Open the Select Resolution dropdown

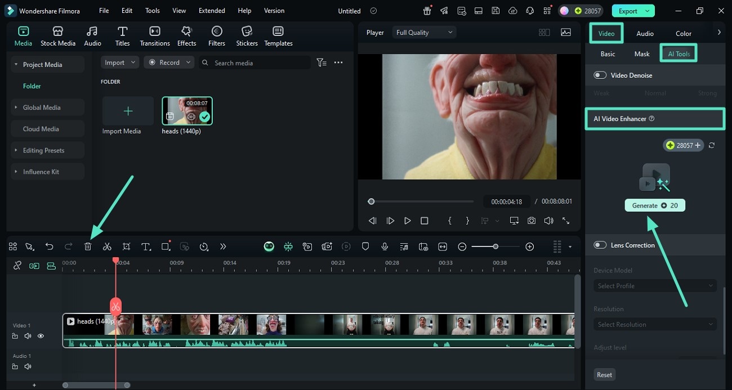(x=655, y=324)
